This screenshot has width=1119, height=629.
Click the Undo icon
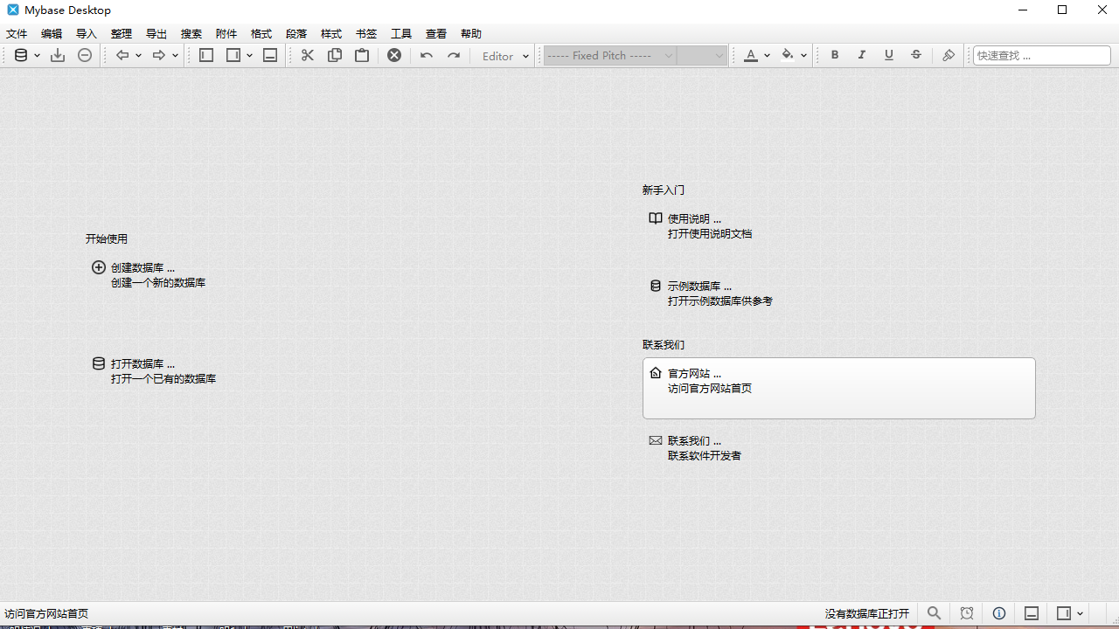(426, 55)
